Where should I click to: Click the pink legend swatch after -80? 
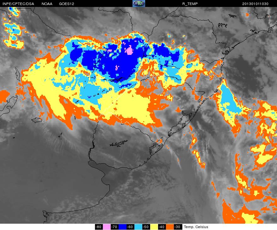107,227
